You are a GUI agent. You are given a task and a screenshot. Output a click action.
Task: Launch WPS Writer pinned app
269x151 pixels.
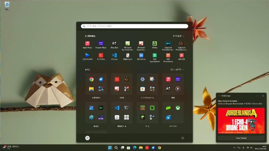(141, 55)
